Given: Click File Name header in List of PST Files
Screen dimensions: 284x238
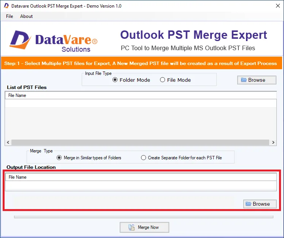Looking at the screenshot, I should tap(141, 95).
